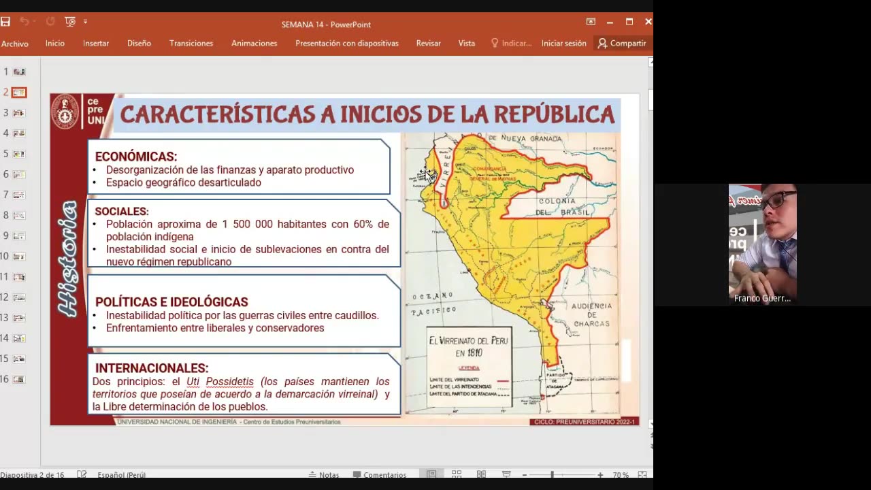Select slide 3 thumbnail
The height and width of the screenshot is (490, 871).
click(19, 113)
